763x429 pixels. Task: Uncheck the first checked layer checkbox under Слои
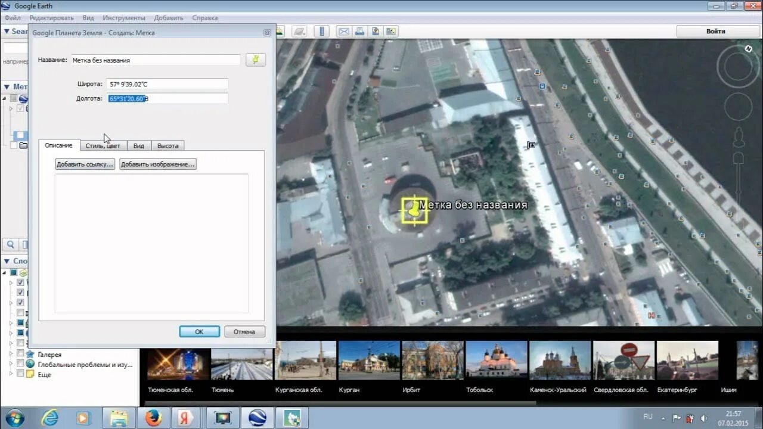pos(20,282)
